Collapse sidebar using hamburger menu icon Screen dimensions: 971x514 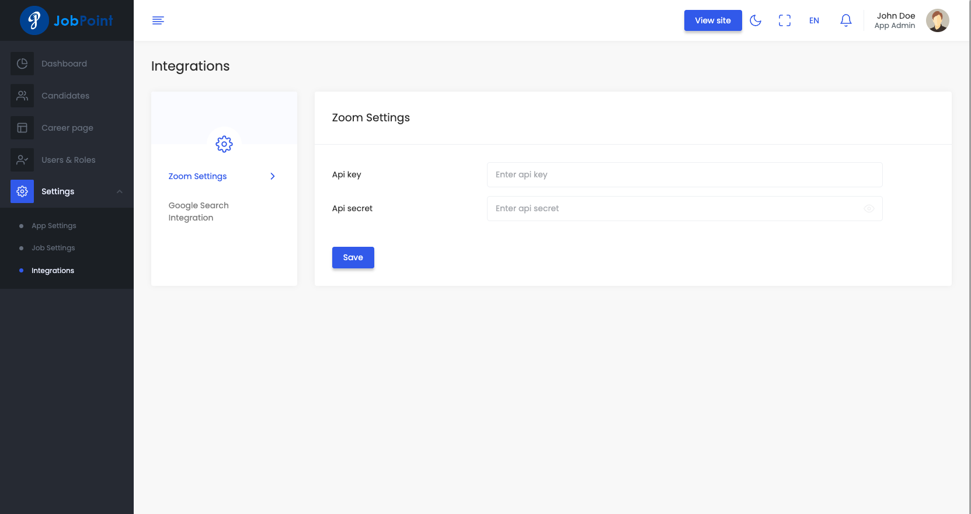tap(158, 20)
